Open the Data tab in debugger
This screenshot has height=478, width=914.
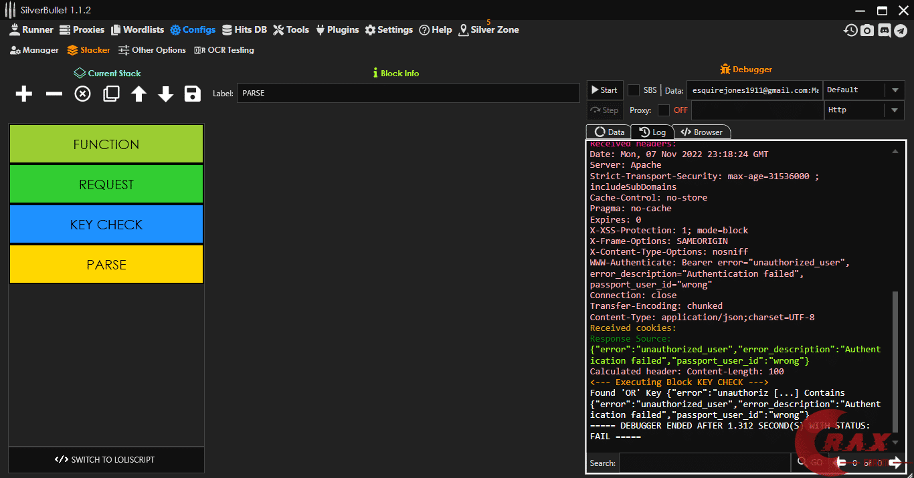tap(609, 132)
